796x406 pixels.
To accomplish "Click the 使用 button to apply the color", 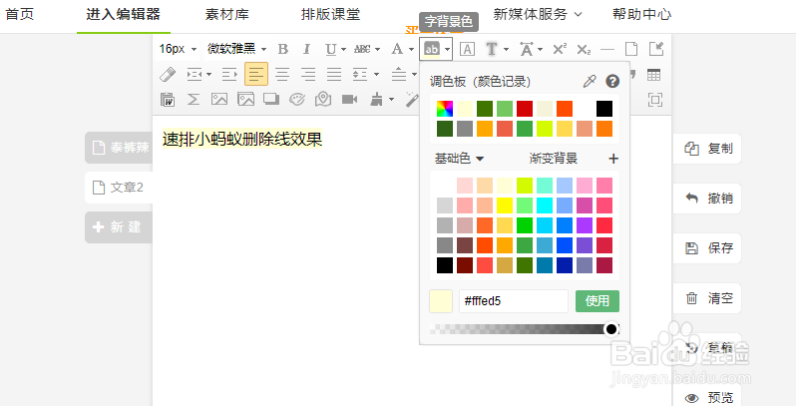I will pos(597,301).
